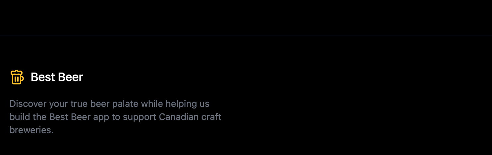Click the word "Discover" in the description
This screenshot has height=155, width=492.
coord(28,104)
